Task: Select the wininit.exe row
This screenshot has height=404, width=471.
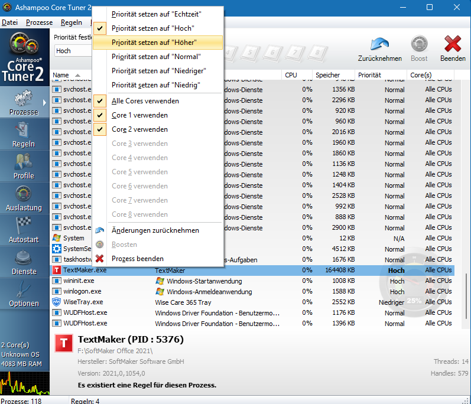Action: pos(252,281)
